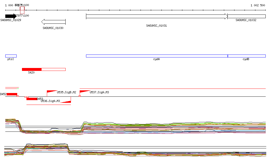
Task: Click the red D453 segment bar
Action: pyautogui.click(x=32, y=99)
